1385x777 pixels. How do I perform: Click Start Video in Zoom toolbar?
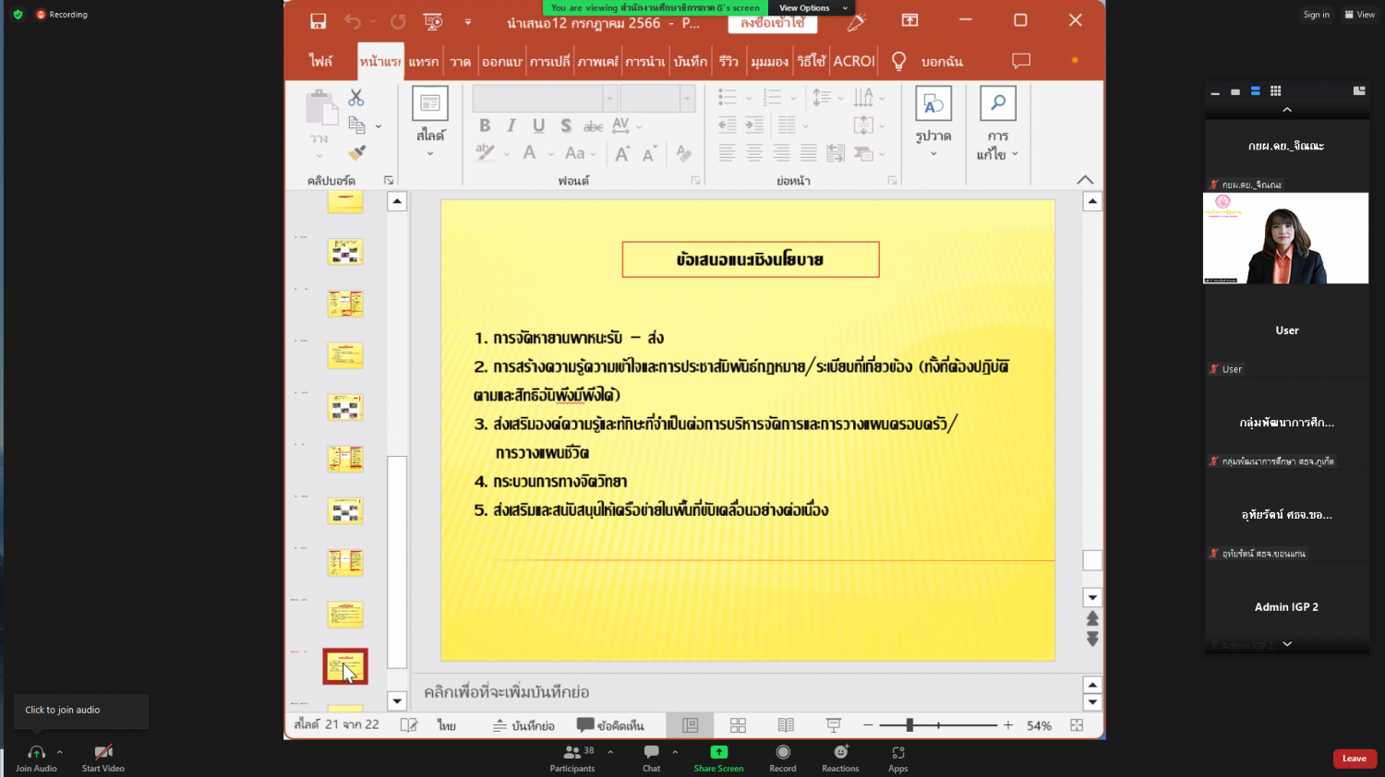coord(103,759)
